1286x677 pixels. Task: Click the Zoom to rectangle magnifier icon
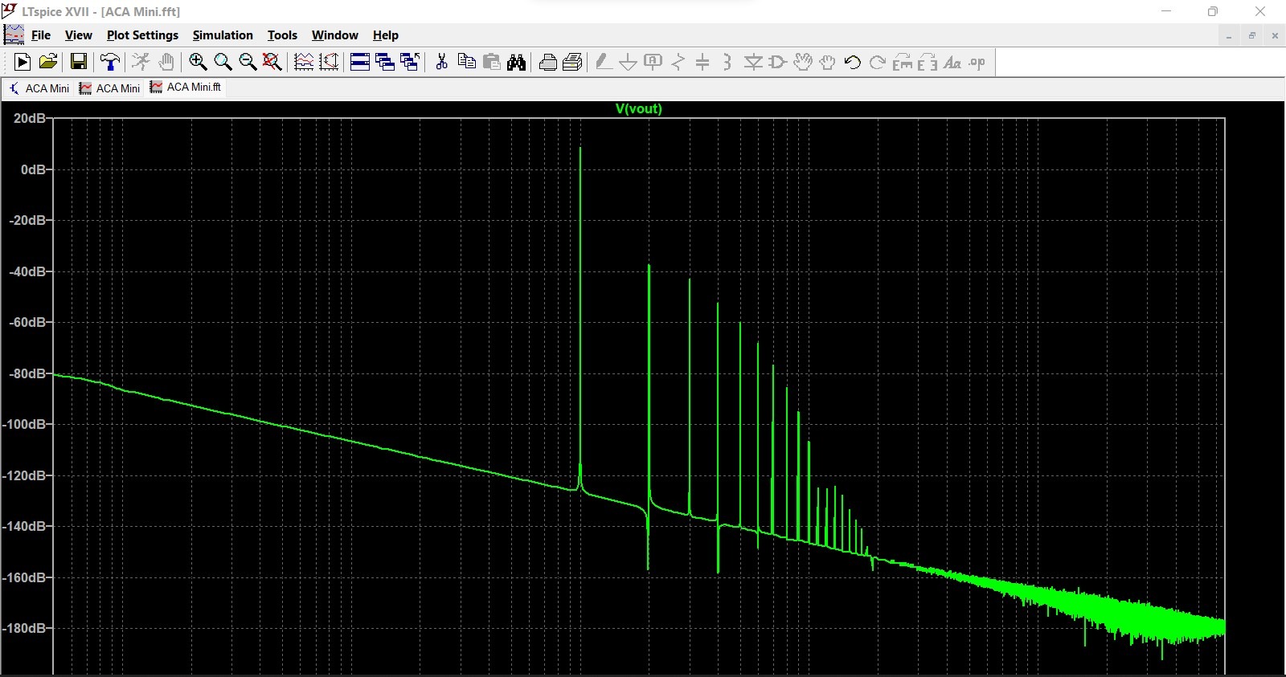(223, 62)
